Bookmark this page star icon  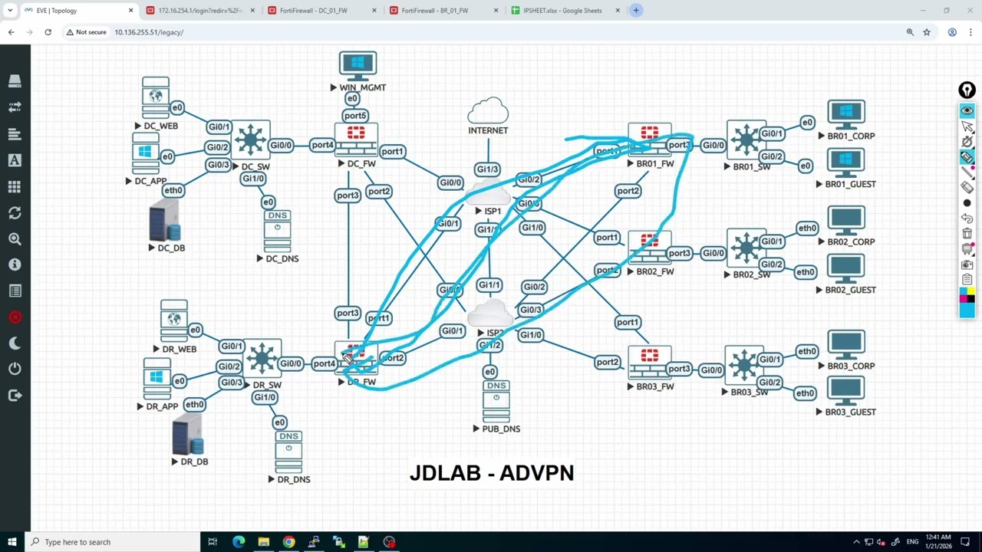[x=927, y=32]
